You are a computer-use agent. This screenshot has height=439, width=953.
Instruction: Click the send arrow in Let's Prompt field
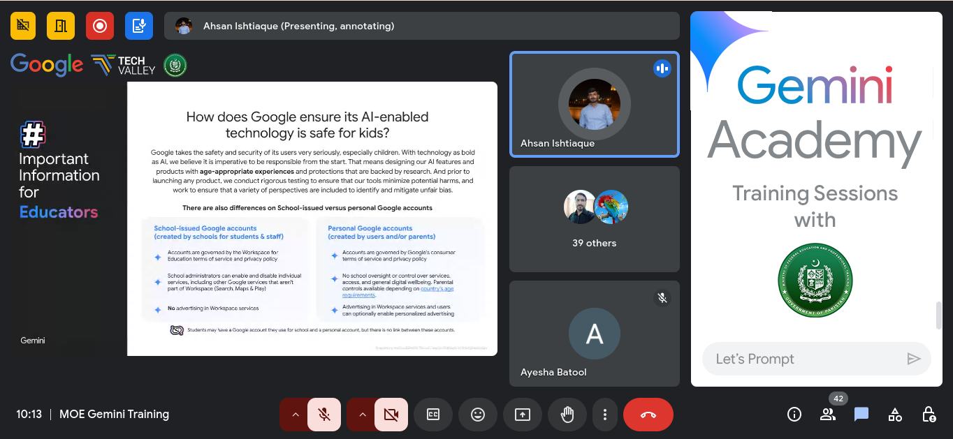pos(913,359)
